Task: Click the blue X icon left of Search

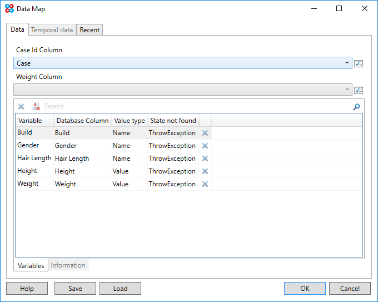Action: pos(21,106)
